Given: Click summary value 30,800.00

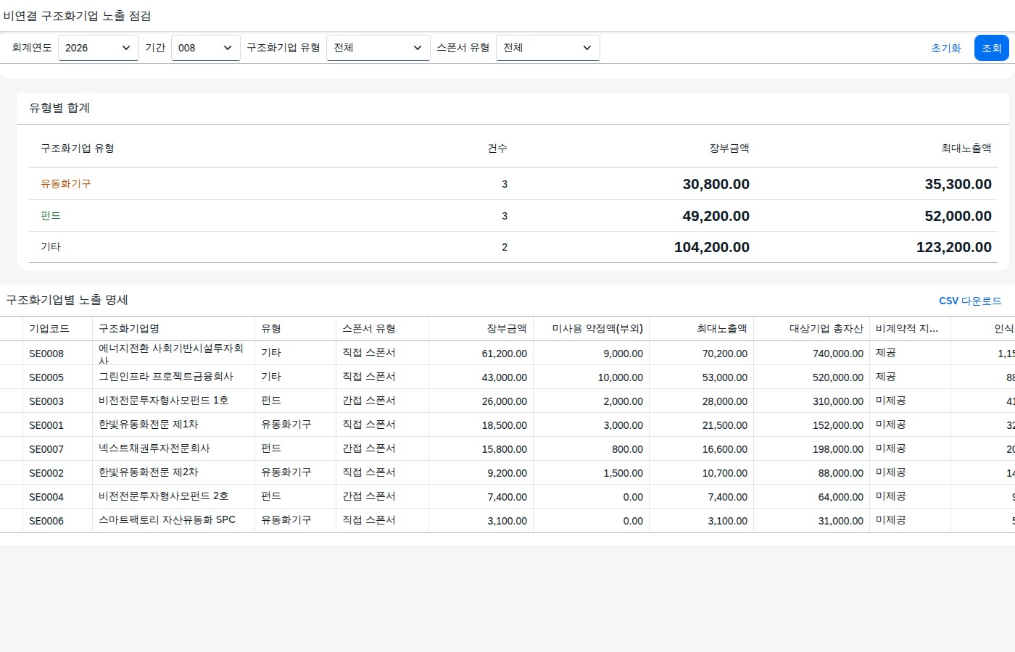Looking at the screenshot, I should click(x=716, y=185).
